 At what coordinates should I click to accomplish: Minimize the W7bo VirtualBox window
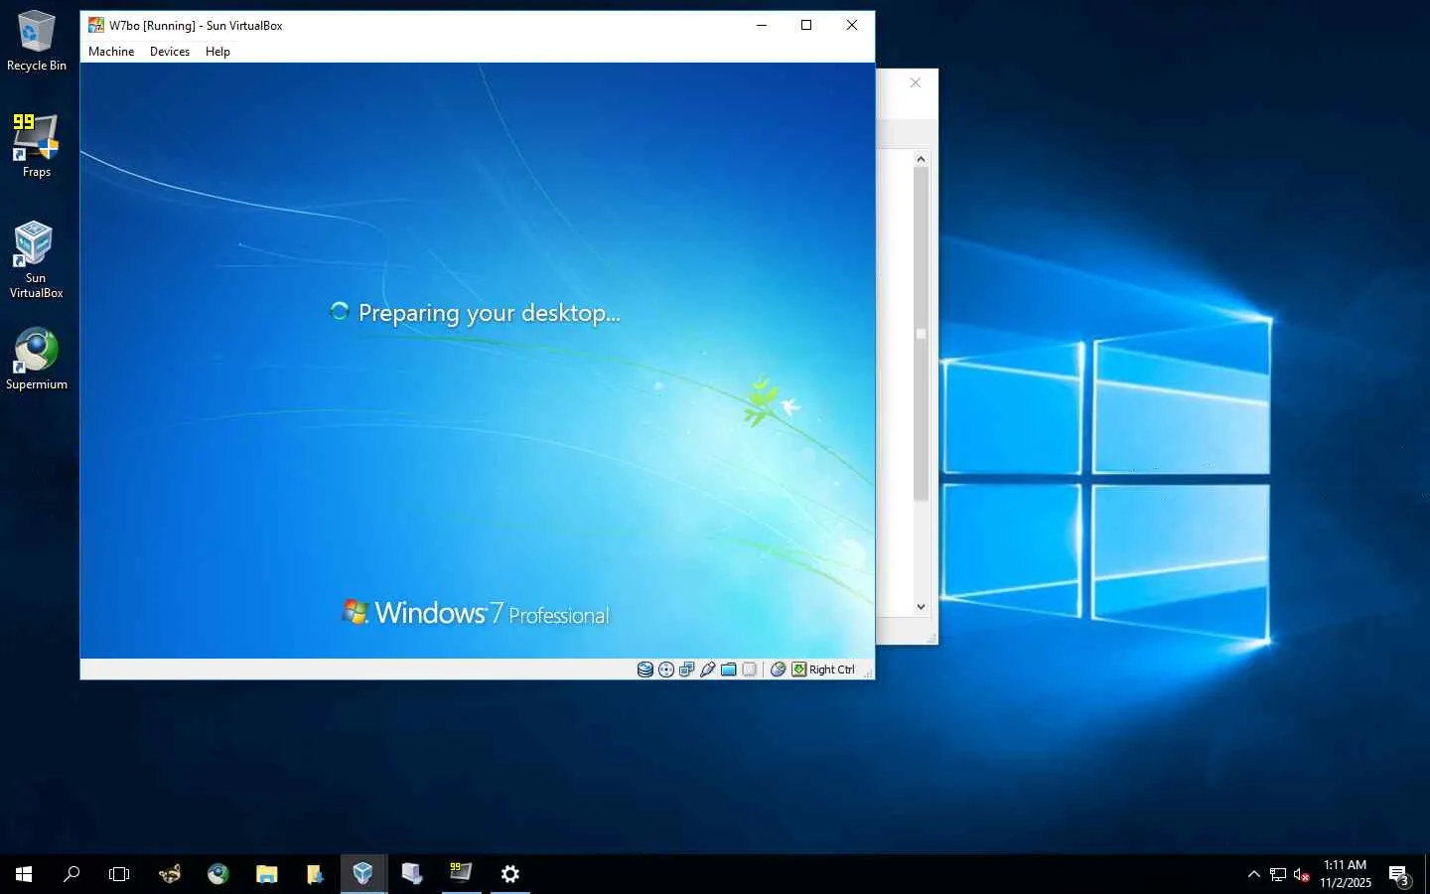pyautogui.click(x=762, y=25)
